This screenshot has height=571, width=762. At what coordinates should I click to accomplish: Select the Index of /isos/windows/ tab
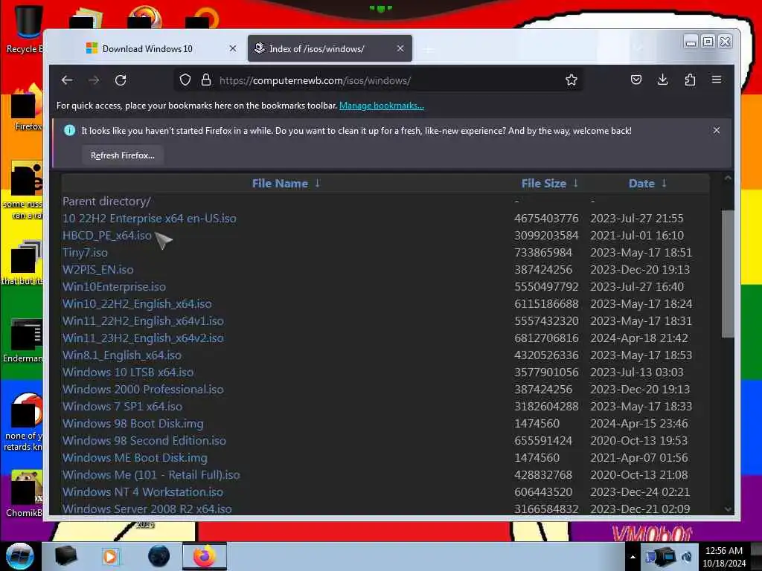point(330,48)
